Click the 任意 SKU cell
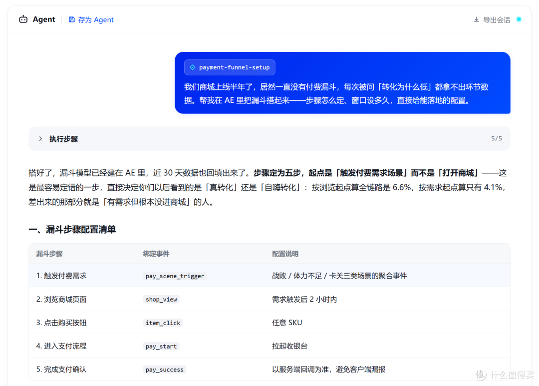Screen dimensions: 539x386 (x=287, y=323)
